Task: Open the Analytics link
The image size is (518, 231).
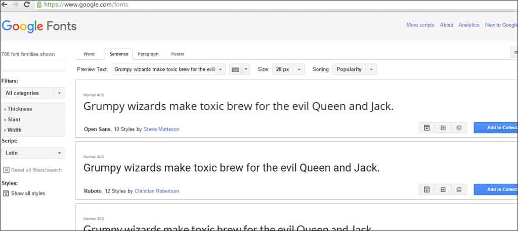Action: pos(469,25)
